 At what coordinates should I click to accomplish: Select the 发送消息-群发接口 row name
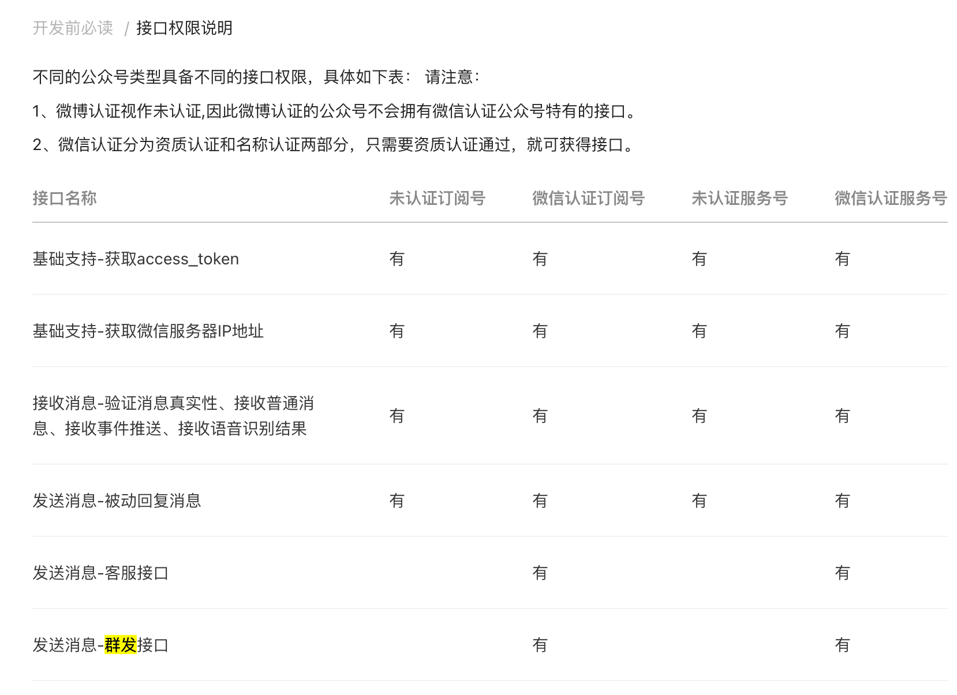pos(100,645)
